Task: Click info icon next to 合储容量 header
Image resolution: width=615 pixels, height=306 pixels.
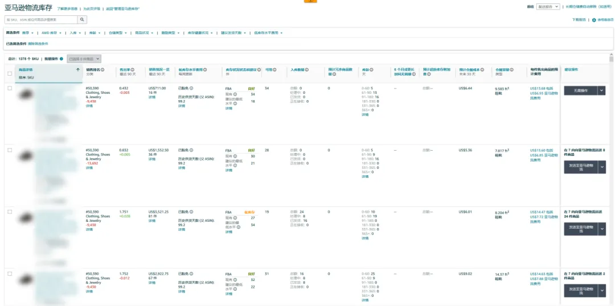Action: [x=511, y=70]
